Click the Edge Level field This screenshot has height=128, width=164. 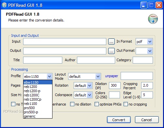[147, 95]
